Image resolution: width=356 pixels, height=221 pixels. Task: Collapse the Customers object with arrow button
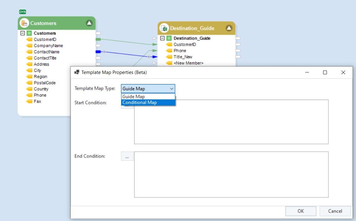(89, 23)
